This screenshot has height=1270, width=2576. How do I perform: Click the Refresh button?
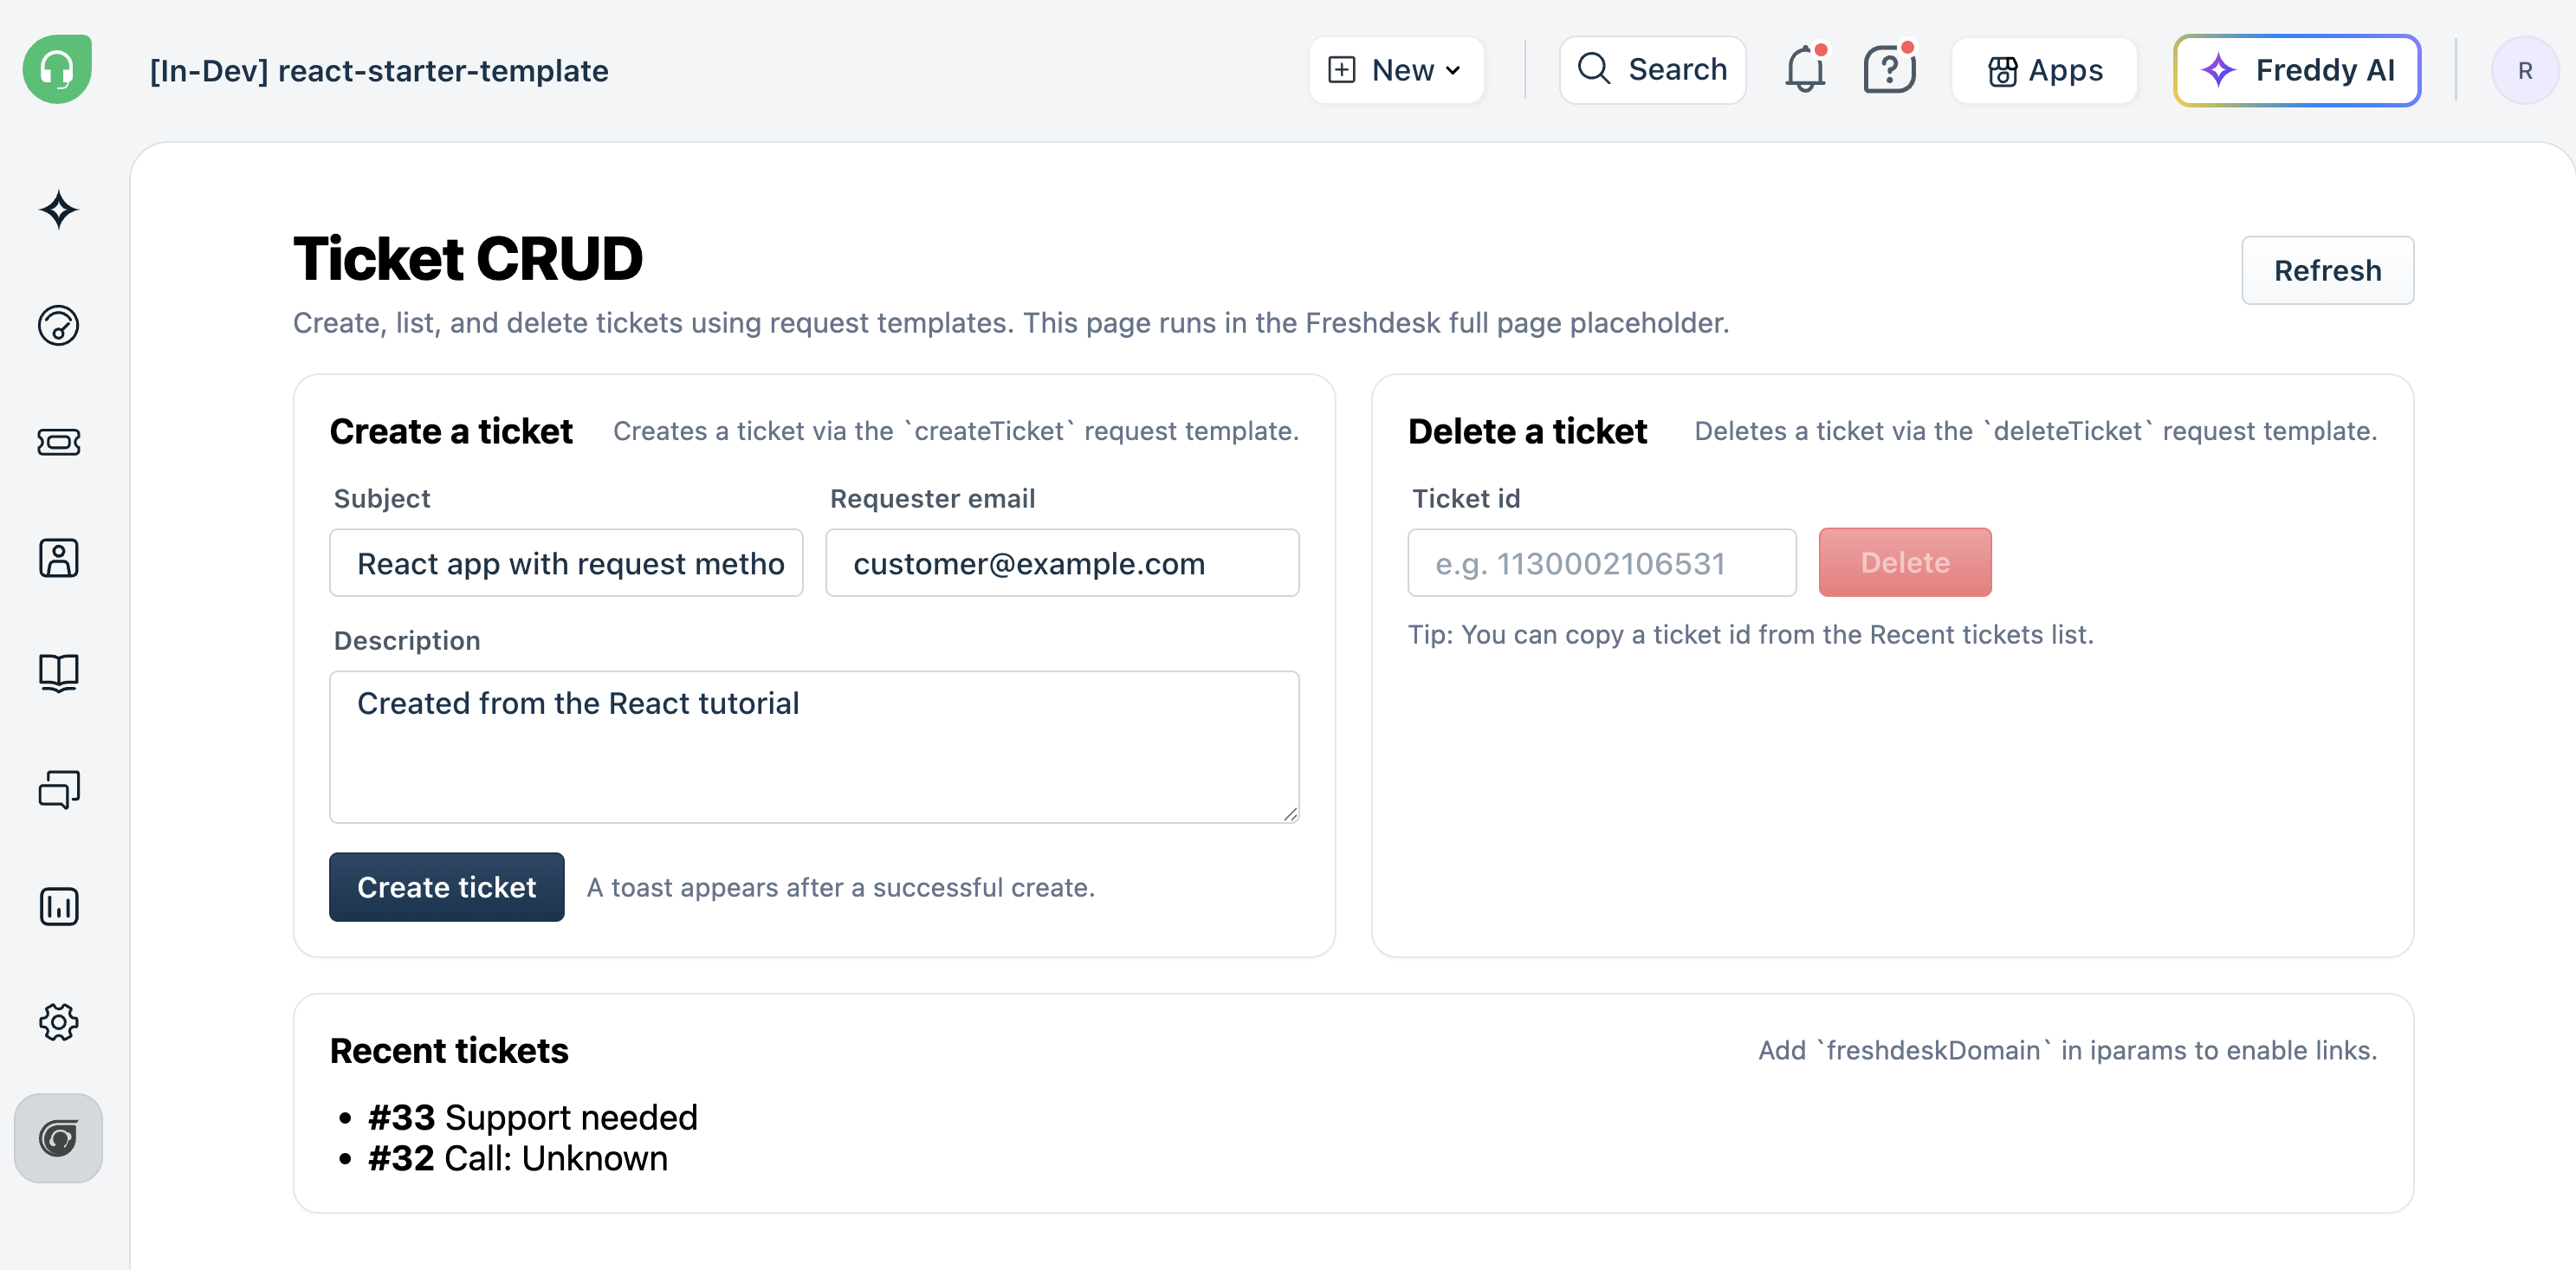pyautogui.click(x=2328, y=270)
